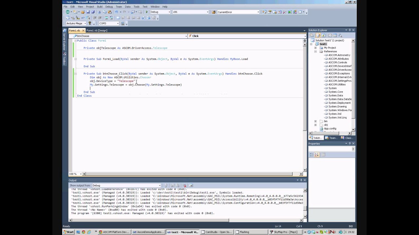This screenshot has height=235, width=419.
Task: Click the Paste clipboard icon
Action: pyautogui.click(x=109, y=12)
